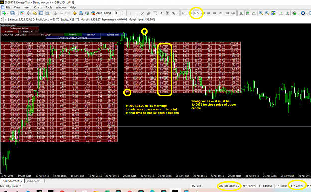Close the account info bar with X

[1, 18]
